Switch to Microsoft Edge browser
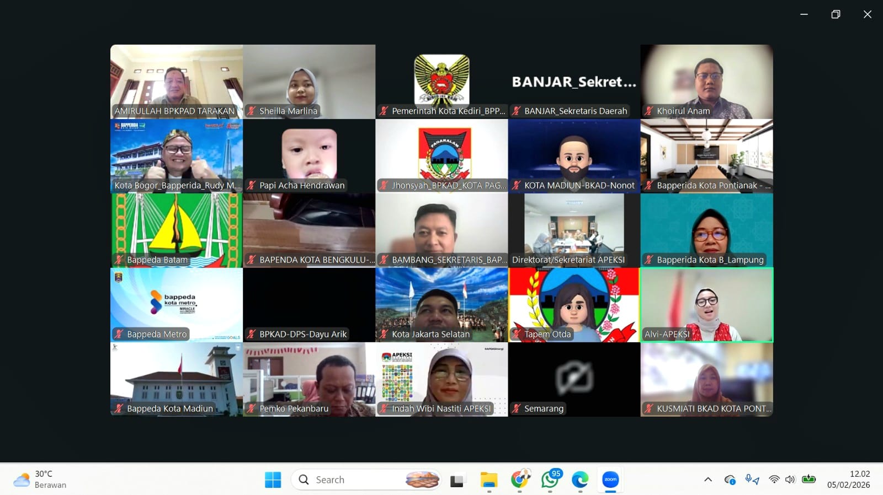The image size is (883, 495). (580, 480)
